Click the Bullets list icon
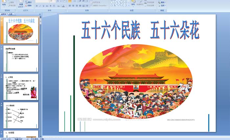 70,1
